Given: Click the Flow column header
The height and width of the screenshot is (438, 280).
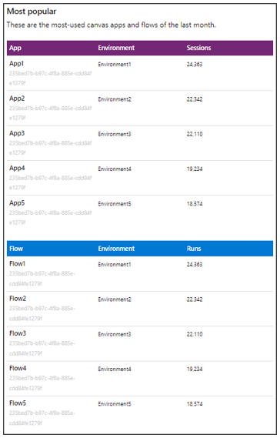Looking at the screenshot, I should tap(16, 249).
